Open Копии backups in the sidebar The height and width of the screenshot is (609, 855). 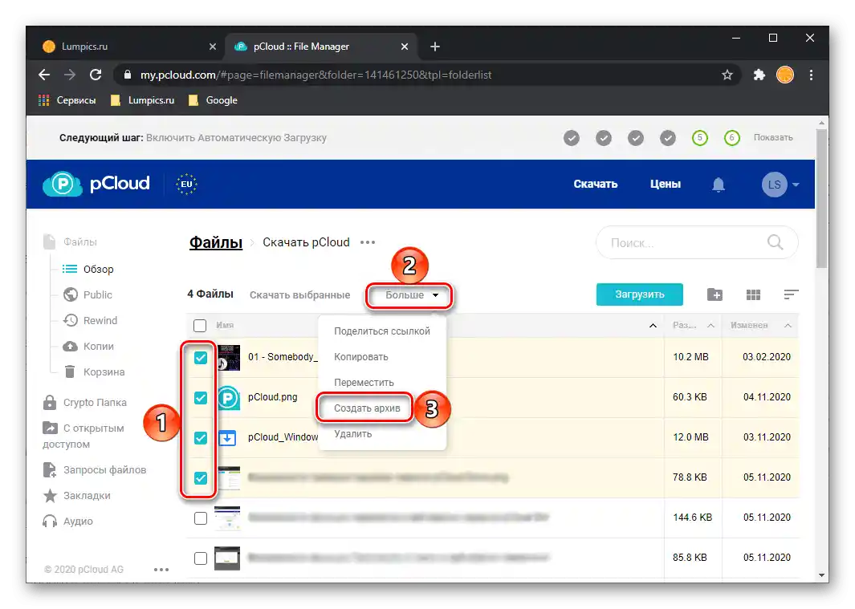(88, 346)
